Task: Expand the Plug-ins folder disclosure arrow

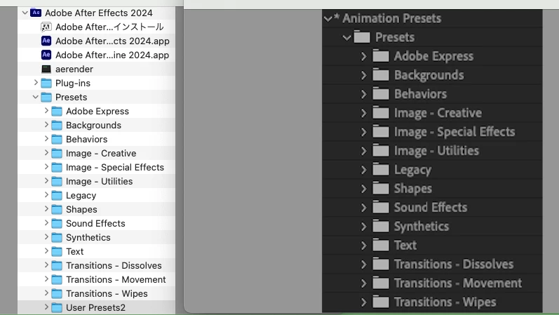Action: (36, 83)
